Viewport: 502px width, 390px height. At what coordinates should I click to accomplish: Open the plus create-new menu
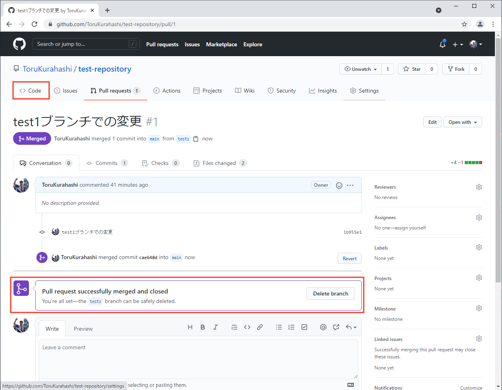point(458,44)
